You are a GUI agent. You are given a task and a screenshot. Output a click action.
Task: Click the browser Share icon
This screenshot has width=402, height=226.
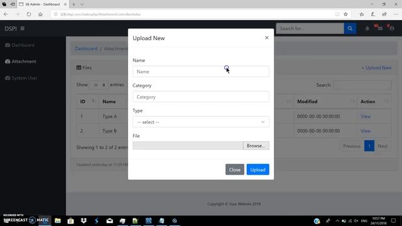pyautogui.click(x=384, y=14)
